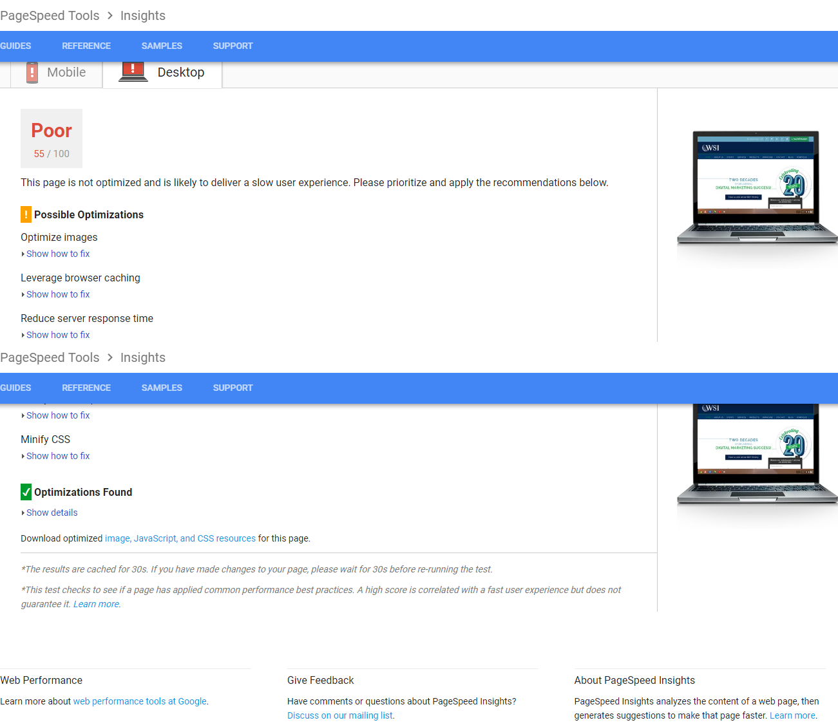The width and height of the screenshot is (838, 727).
Task: Click the Poor 55 / 100 score box
Action: (x=52, y=138)
